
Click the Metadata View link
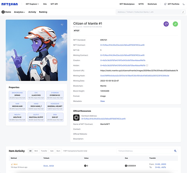click(102, 101)
